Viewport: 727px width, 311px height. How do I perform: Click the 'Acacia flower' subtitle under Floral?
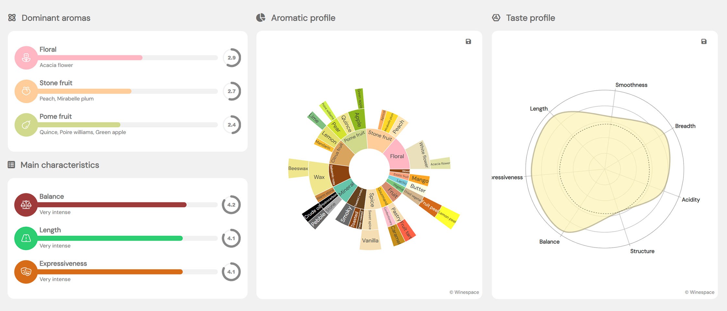pos(56,65)
